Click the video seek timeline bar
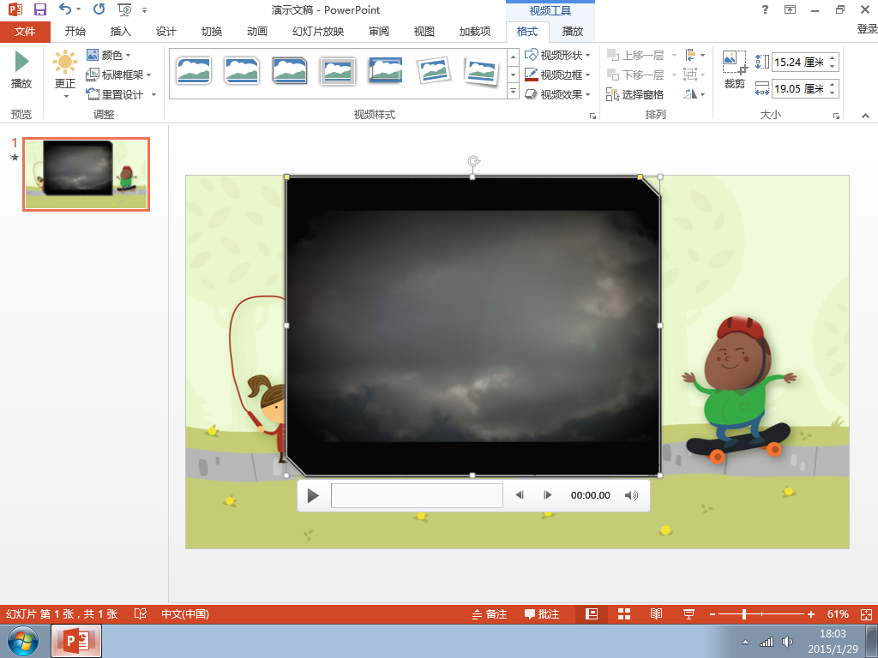878x658 pixels. [x=418, y=495]
